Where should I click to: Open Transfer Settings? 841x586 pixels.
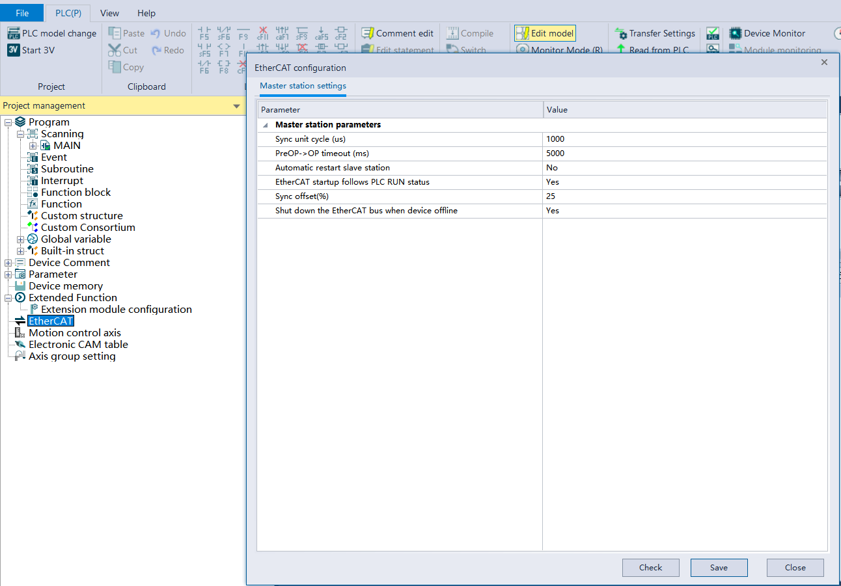655,33
